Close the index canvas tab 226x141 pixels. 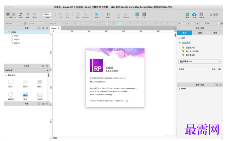pos(59,28)
